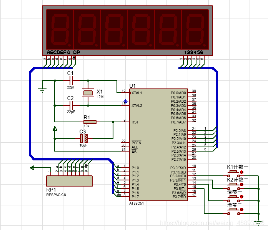Toggle the 清零一 push button
Image resolution: width=268 pixels, height=230 pixels.
tap(233, 199)
